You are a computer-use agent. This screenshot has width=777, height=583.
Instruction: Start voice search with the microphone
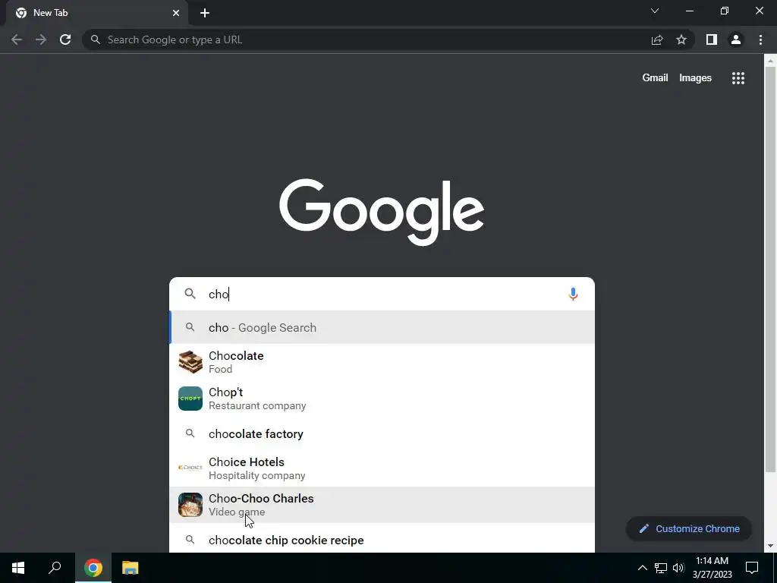click(573, 294)
